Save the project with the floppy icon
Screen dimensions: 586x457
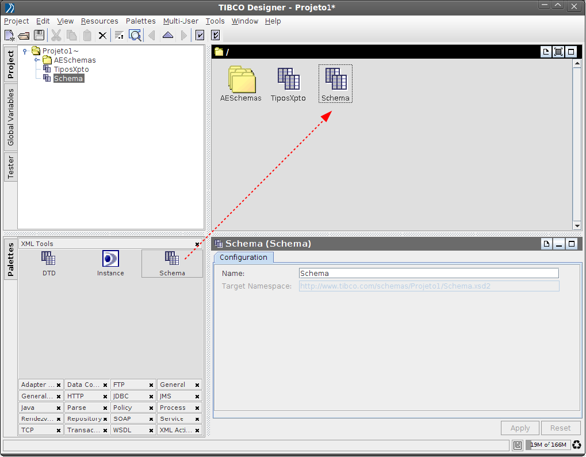(x=39, y=36)
